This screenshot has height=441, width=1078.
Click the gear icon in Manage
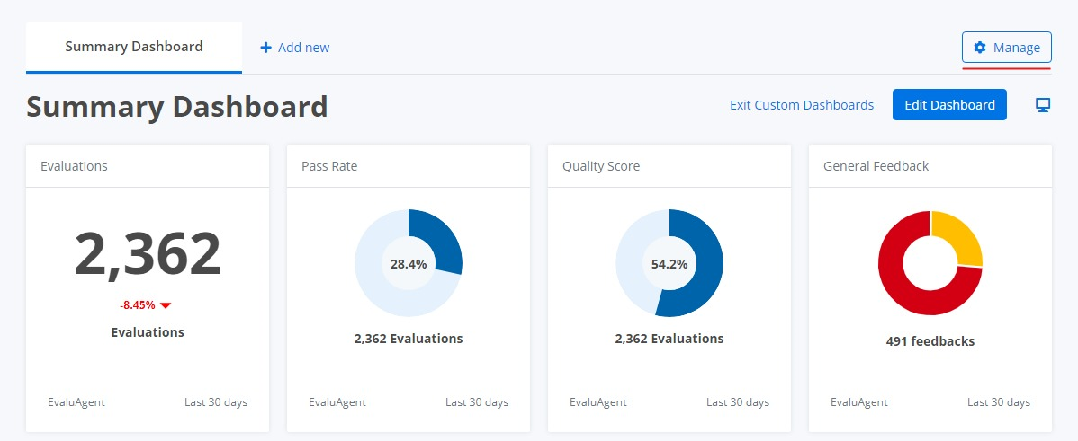coord(981,48)
